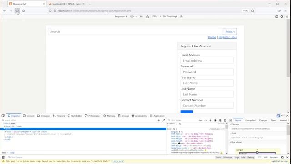Image resolution: width=291 pixels, height=164 pixels.
Task: Click white swatch for background-color property
Action: tap(191, 148)
